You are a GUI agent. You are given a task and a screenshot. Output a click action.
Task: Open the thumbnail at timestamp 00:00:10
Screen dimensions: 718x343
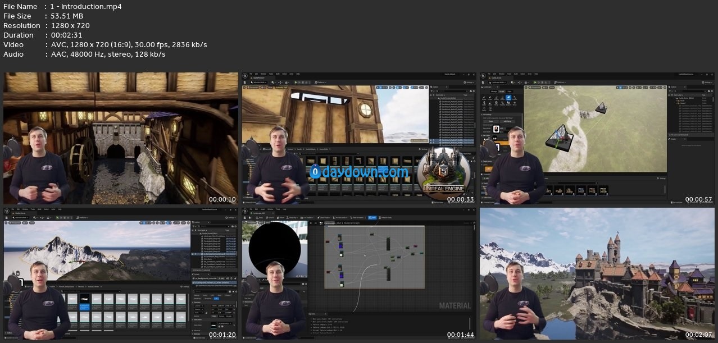click(x=121, y=138)
